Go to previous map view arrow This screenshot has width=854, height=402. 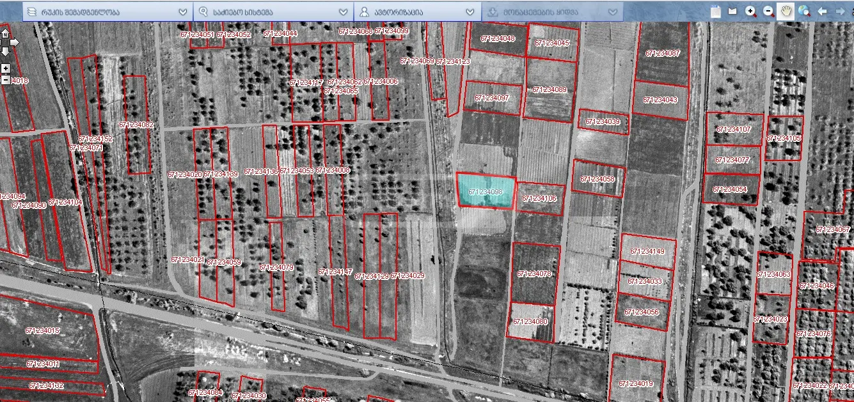tap(822, 11)
